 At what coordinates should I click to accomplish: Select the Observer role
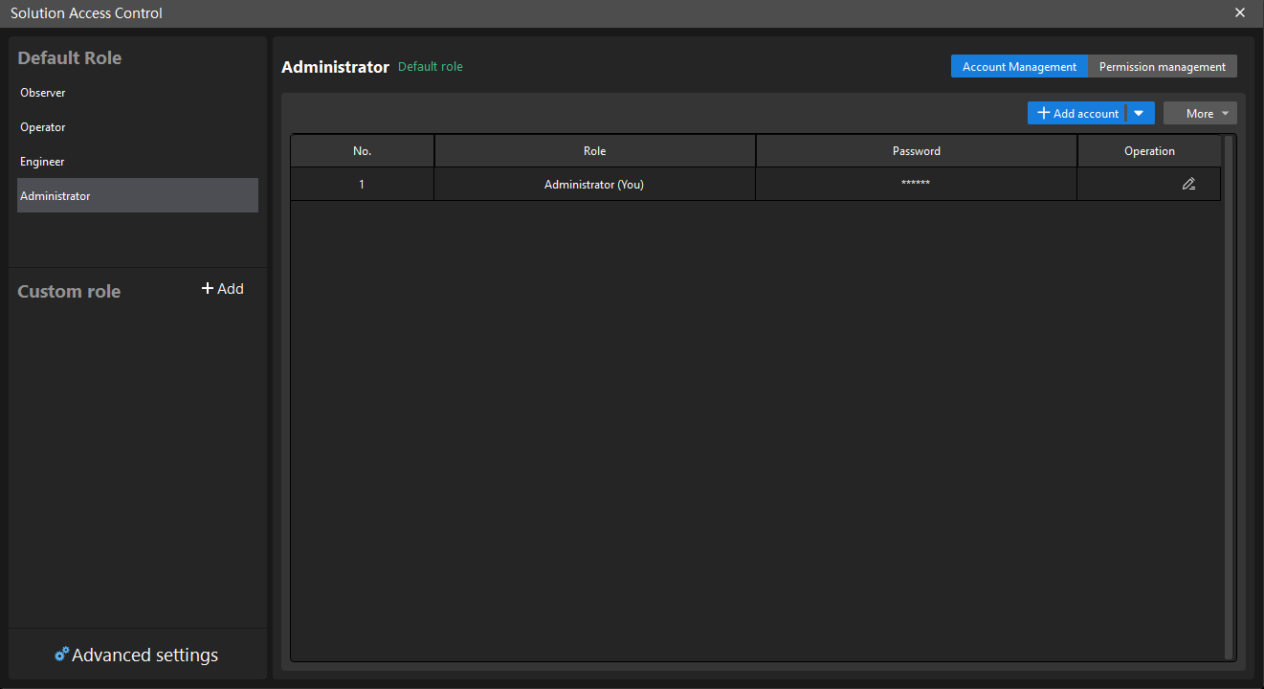(138, 93)
